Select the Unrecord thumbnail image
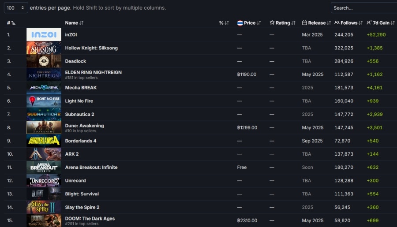This screenshot has height=227, width=397. tap(44, 181)
